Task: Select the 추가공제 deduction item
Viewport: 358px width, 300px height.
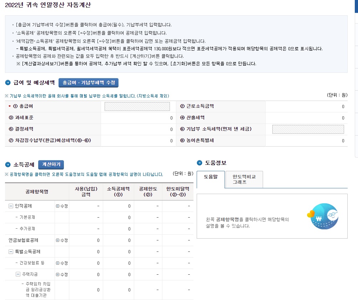Action: (x=27, y=229)
